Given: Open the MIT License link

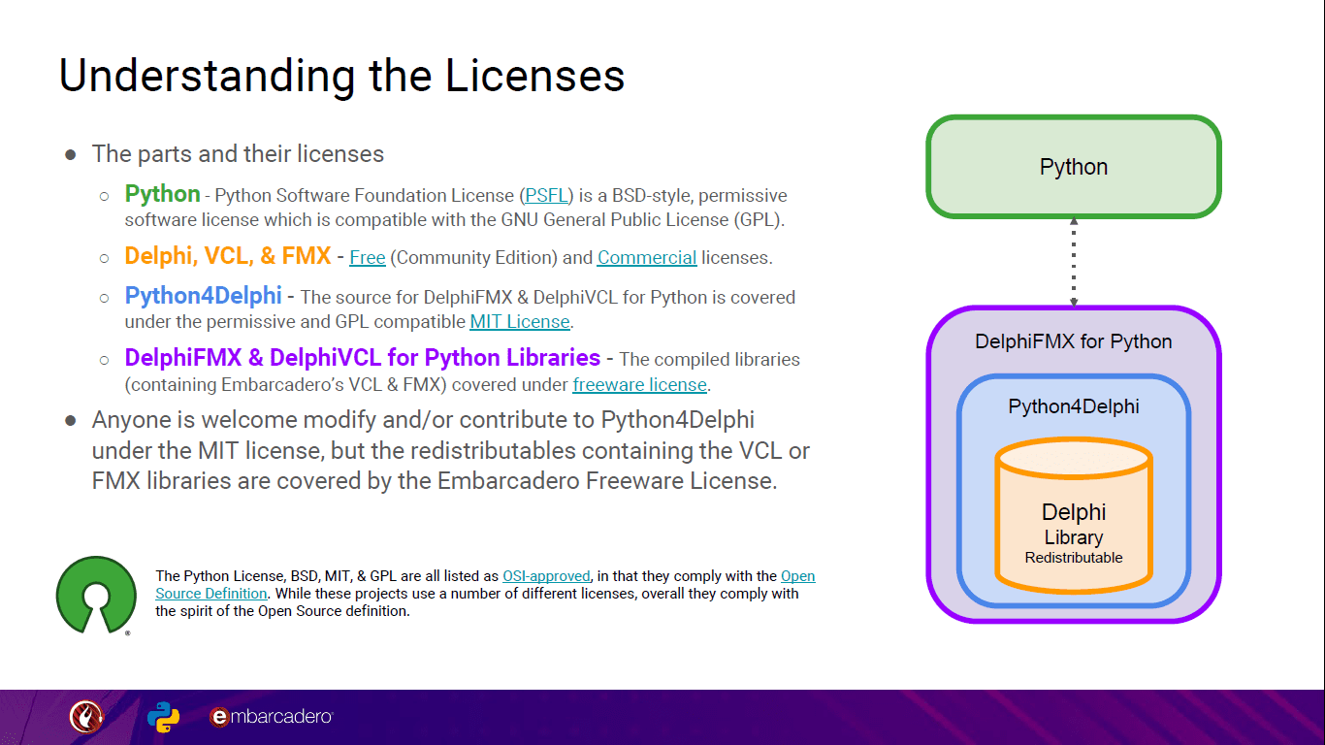Looking at the screenshot, I should (x=520, y=322).
